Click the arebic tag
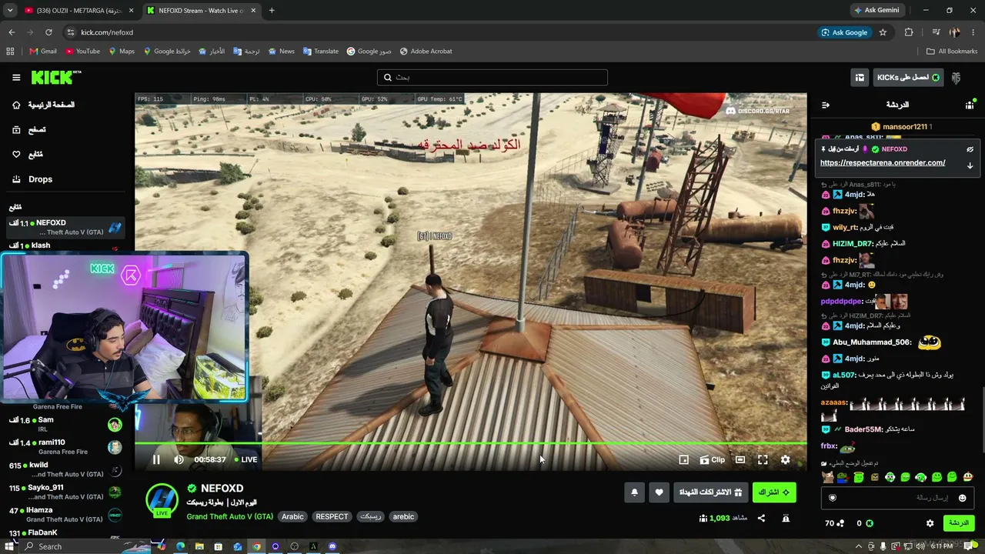This screenshot has width=985, height=554. [403, 516]
